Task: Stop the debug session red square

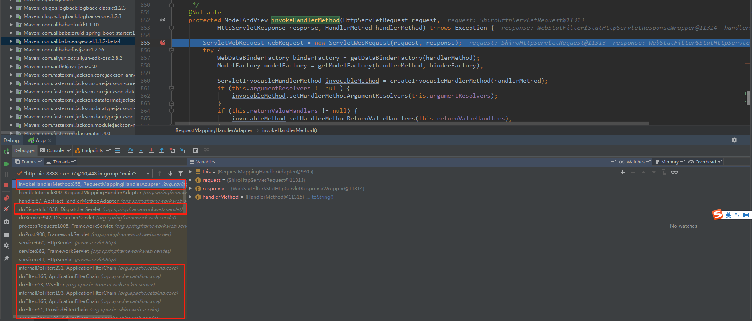Action: [6, 185]
